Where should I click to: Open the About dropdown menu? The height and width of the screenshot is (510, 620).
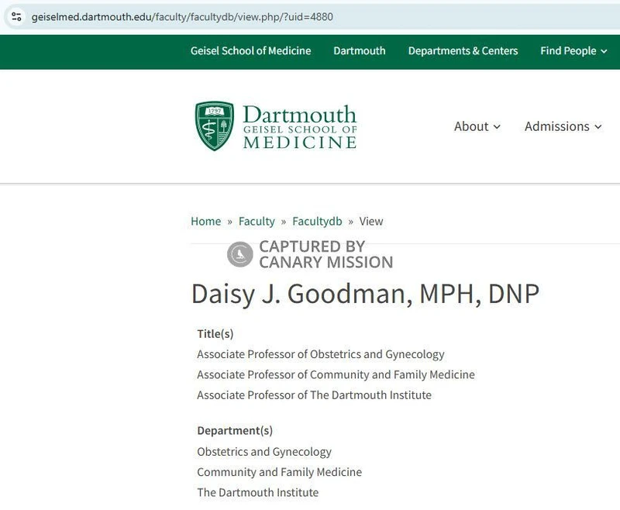(473, 126)
